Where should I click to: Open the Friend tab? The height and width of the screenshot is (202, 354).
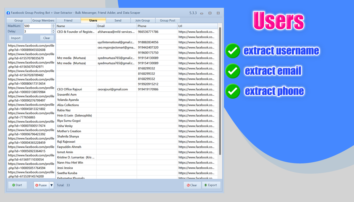68,20
